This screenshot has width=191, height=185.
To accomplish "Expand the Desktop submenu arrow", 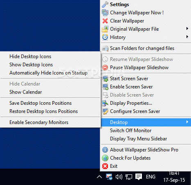I will (187, 122).
